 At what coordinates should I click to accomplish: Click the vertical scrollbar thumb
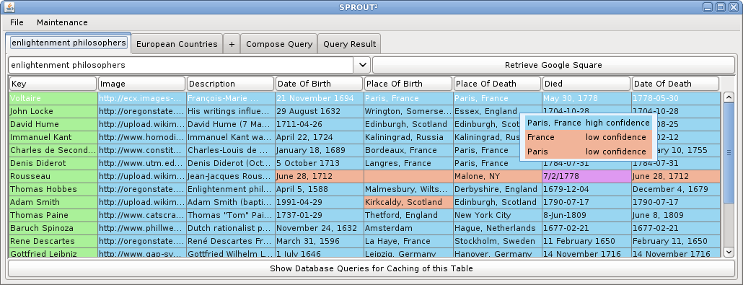click(729, 153)
